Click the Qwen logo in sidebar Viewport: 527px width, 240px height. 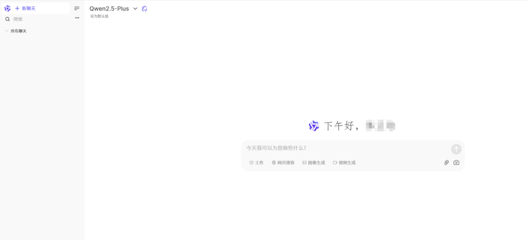7,8
